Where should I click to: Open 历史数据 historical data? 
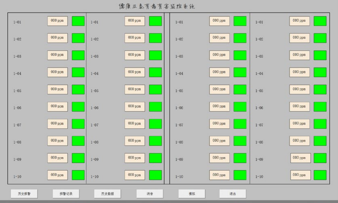107,194
